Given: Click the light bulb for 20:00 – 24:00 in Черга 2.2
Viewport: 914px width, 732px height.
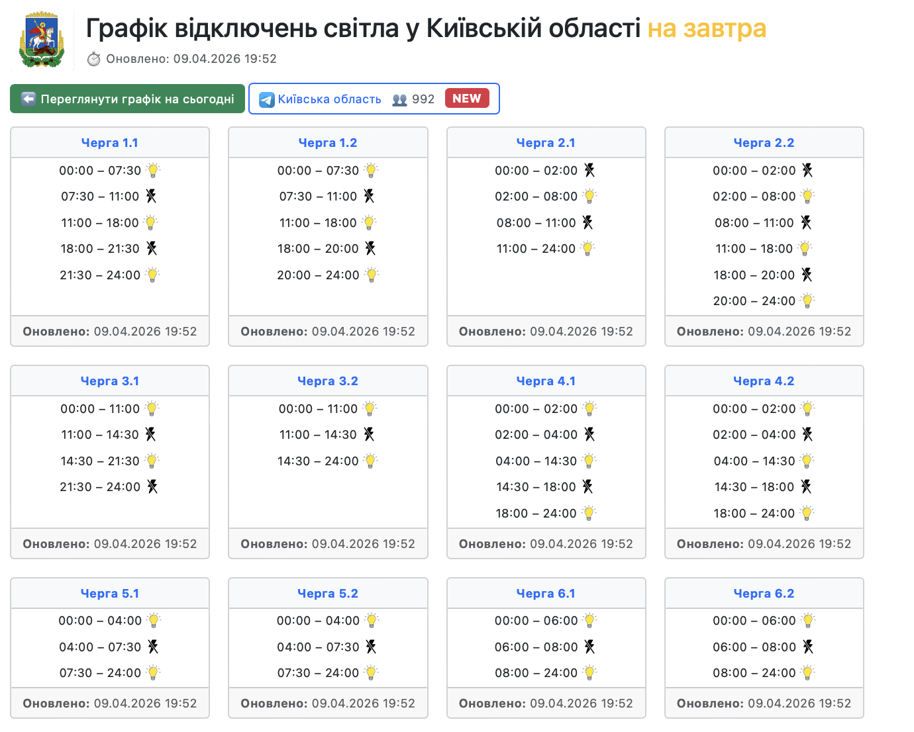Looking at the screenshot, I should [807, 300].
